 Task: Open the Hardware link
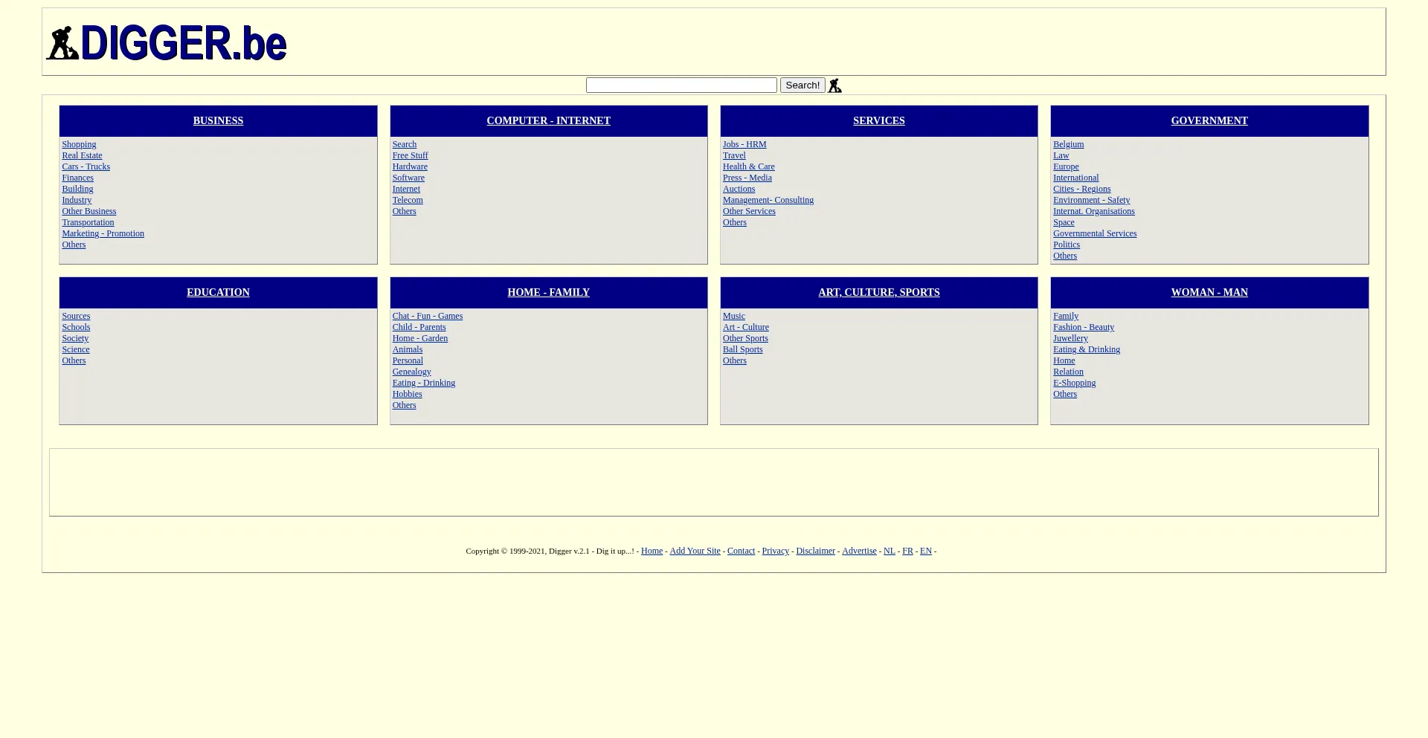click(x=410, y=166)
